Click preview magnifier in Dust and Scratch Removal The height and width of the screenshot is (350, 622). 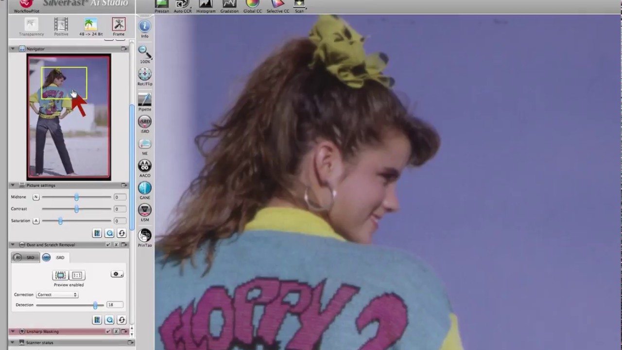(x=109, y=319)
